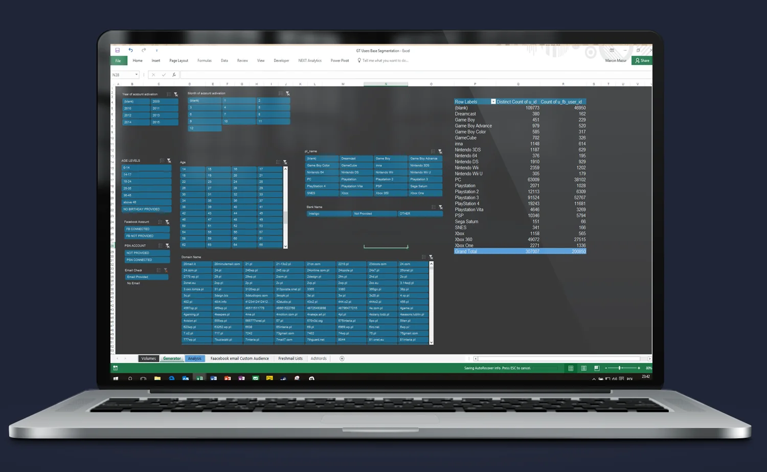Viewport: 767px width, 472px height.
Task: Toggle FB CONNECTED slicer item
Action: (147, 229)
